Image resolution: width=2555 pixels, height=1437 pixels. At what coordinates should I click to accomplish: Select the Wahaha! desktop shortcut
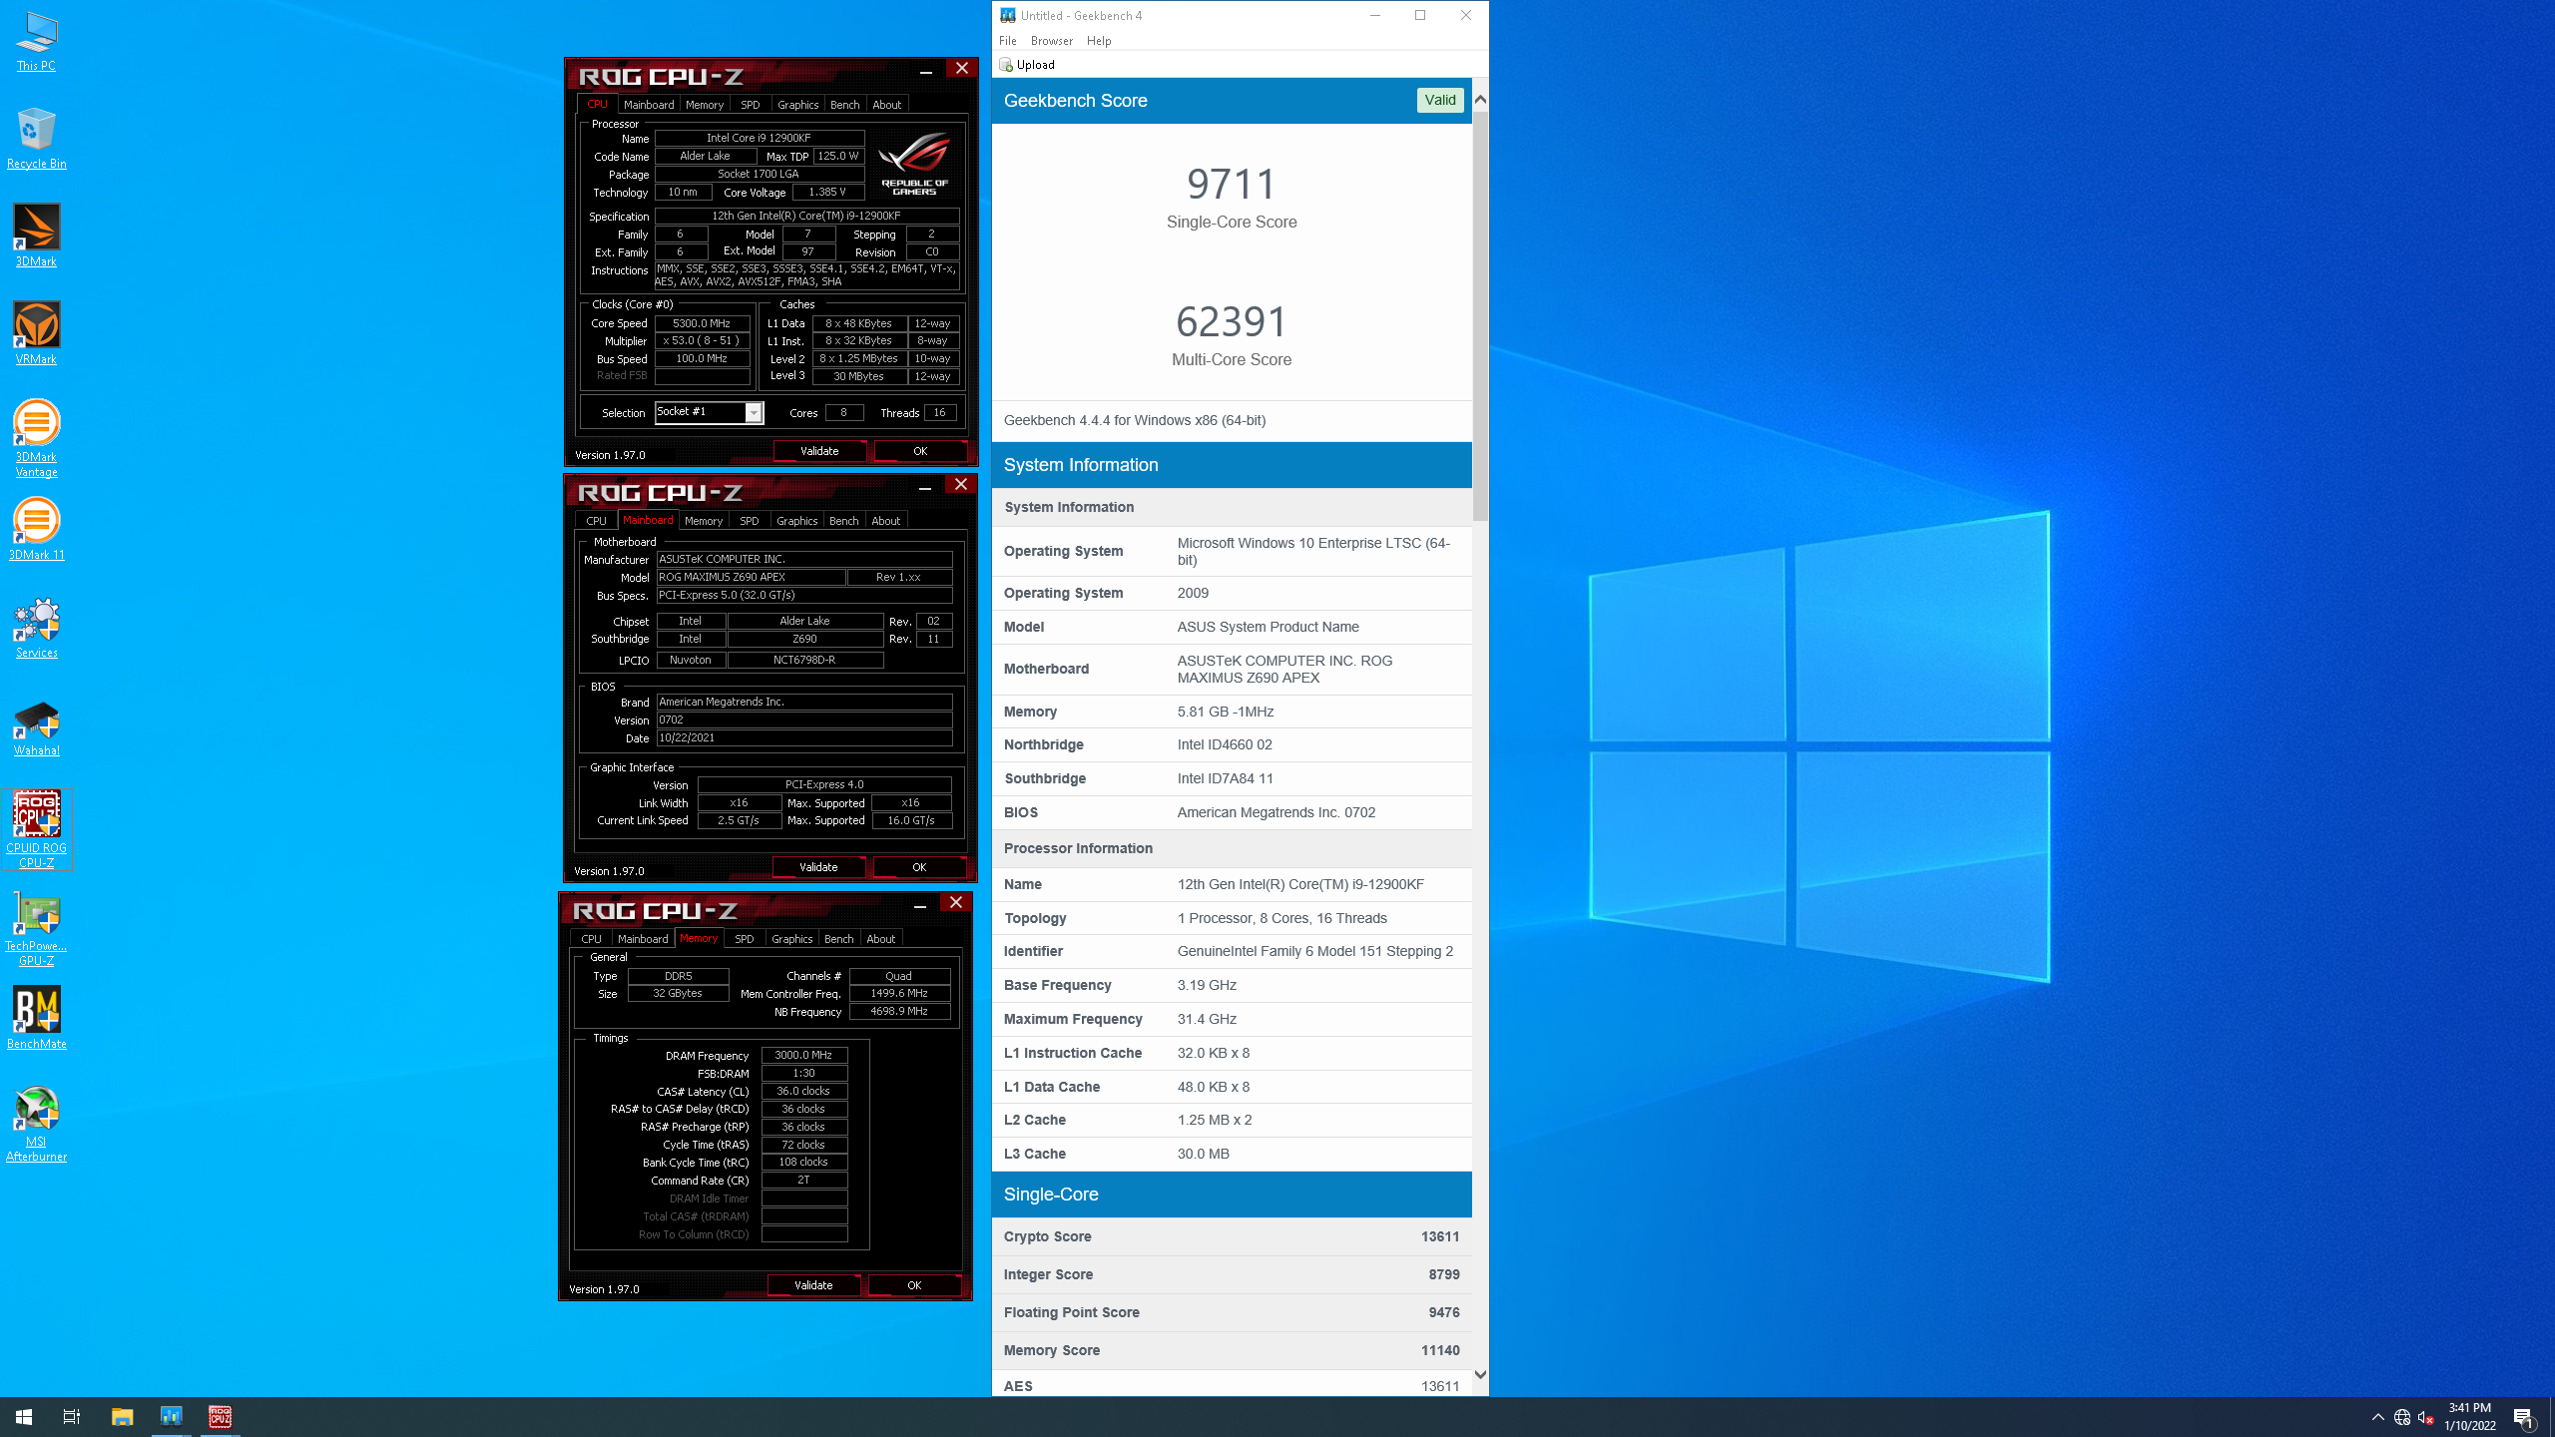click(x=36, y=725)
